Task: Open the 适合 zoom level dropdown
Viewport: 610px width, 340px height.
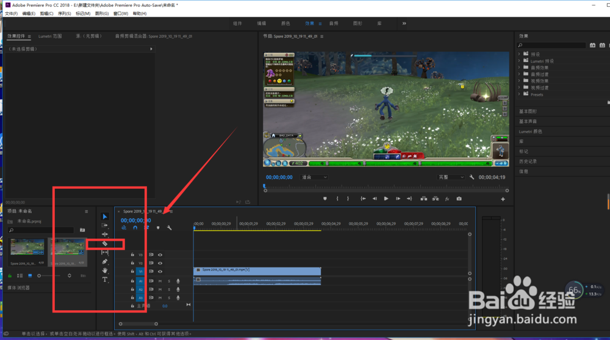Action: (x=314, y=177)
